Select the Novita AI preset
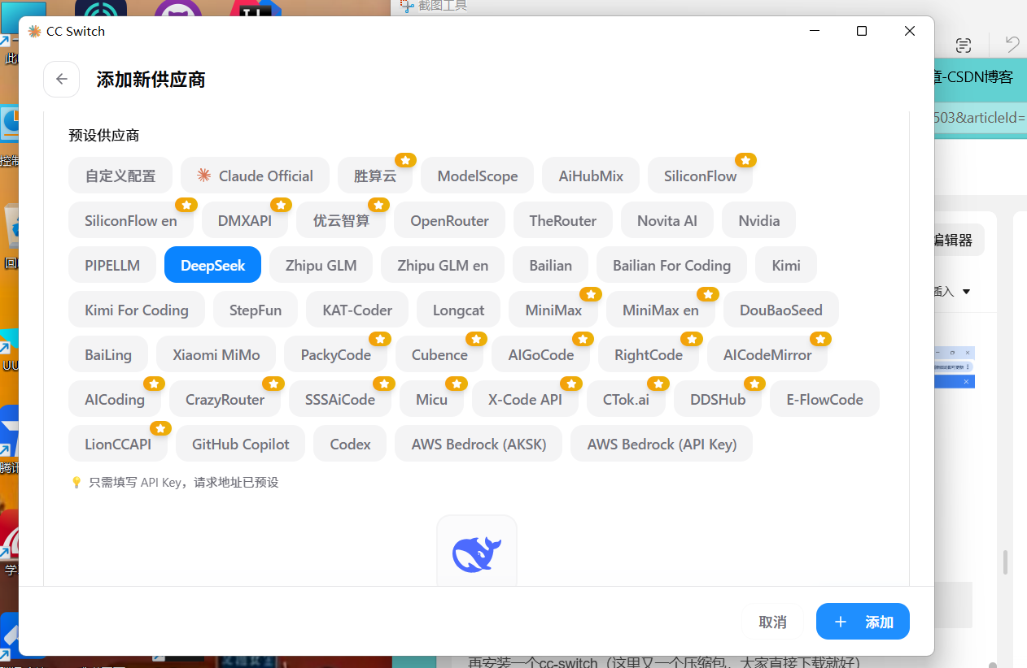 pyautogui.click(x=667, y=220)
